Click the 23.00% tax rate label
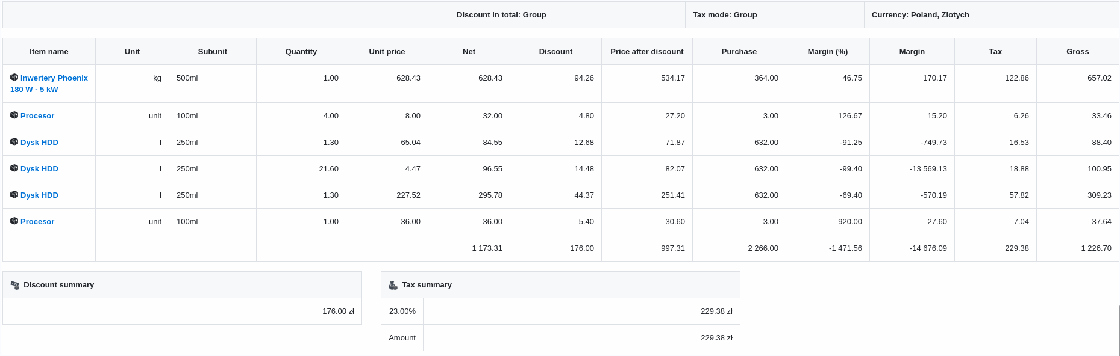Screen dimensions: 1120x356 [402, 311]
